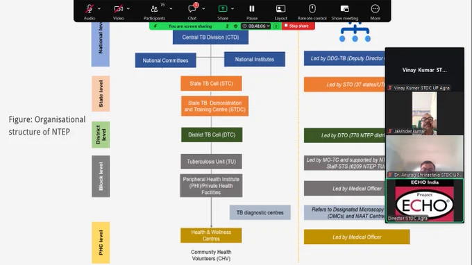Open share options chevron next to Share
Viewport: 472px width, 265px height.
(x=233, y=9)
